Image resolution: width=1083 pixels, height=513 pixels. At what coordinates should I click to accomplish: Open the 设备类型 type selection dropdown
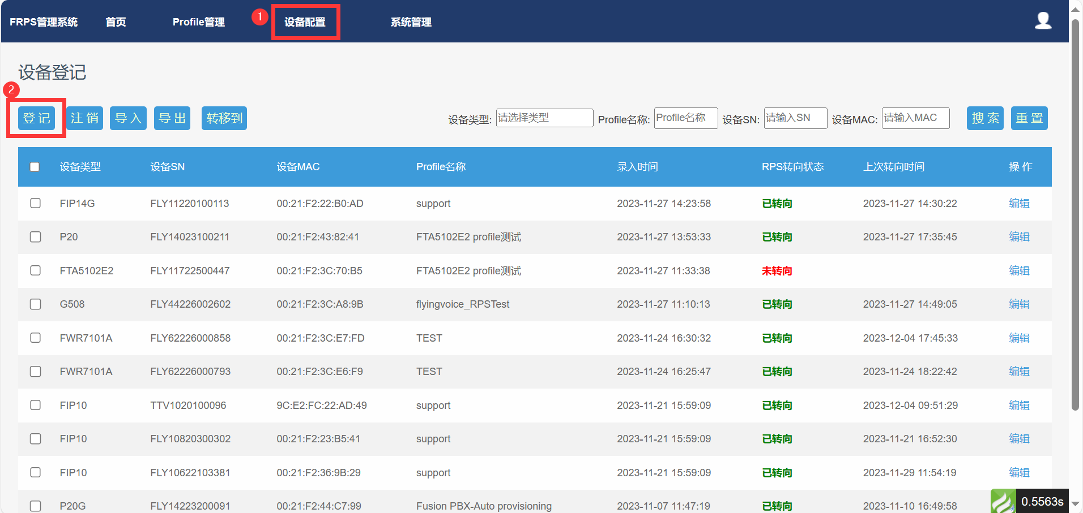pos(544,118)
